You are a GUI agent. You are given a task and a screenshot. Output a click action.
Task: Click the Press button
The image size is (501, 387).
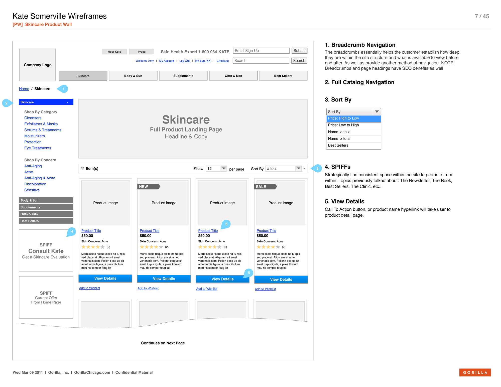pyautogui.click(x=142, y=52)
